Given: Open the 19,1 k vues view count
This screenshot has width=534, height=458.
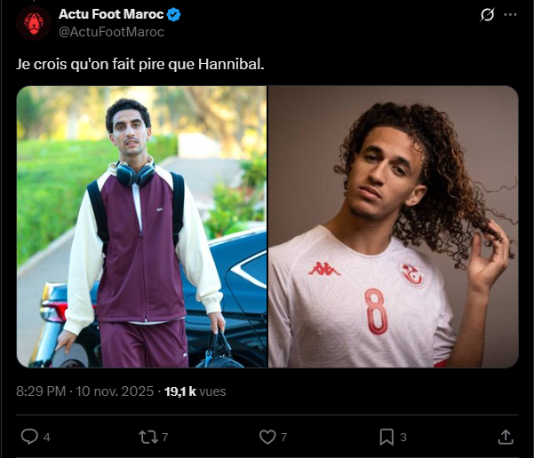Looking at the screenshot, I should 196,391.
